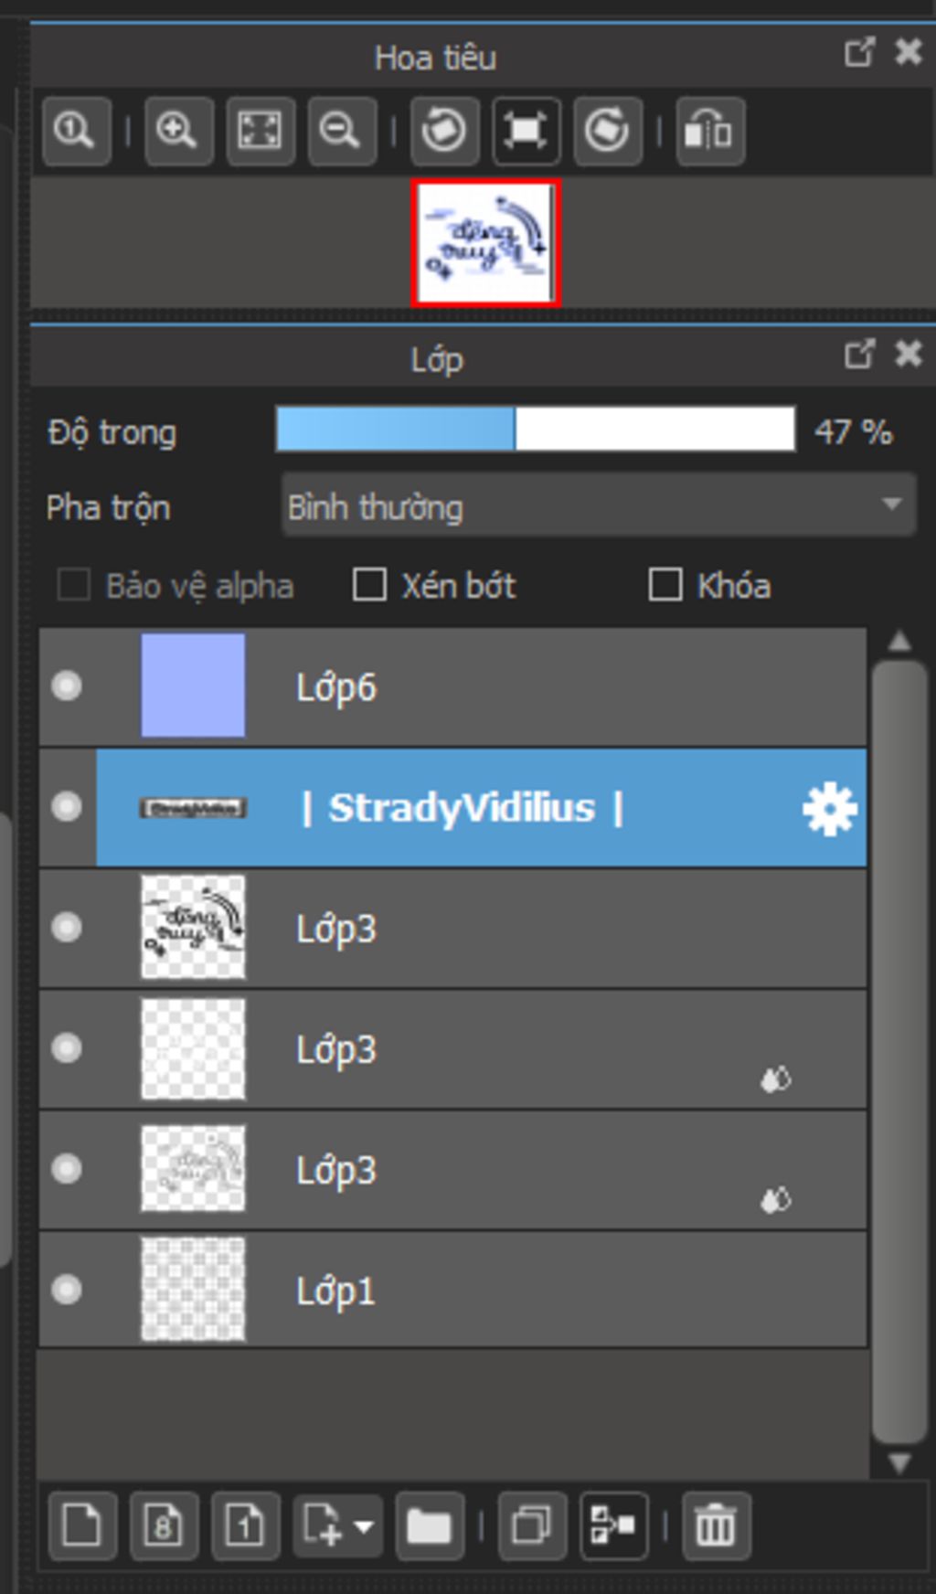Screen dimensions: 936x1594
Task: Duplicate the selected layer
Action: (x=531, y=1525)
